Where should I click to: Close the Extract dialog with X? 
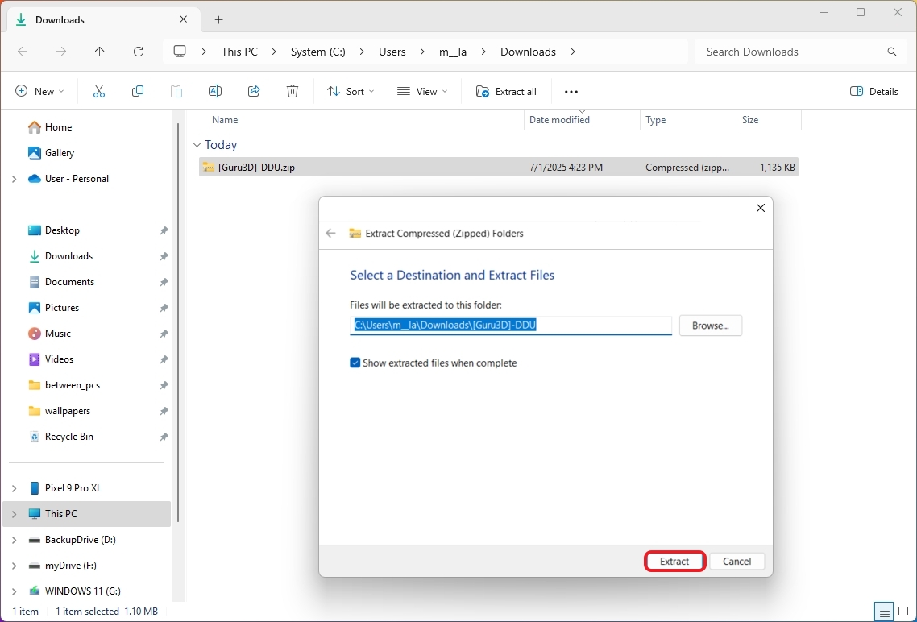coord(760,208)
